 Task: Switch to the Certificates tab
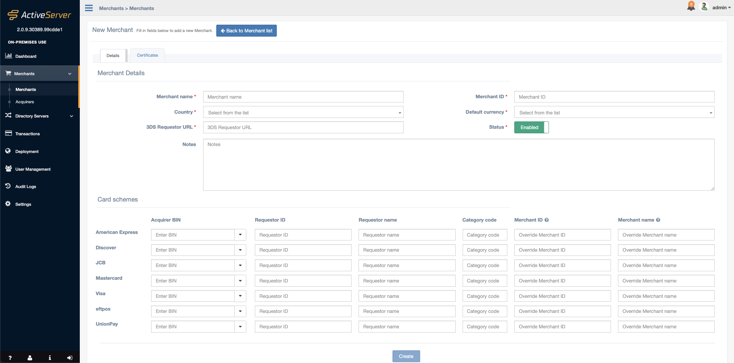click(147, 55)
